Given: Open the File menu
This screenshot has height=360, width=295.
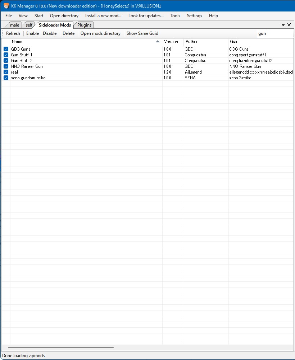Looking at the screenshot, I should click(9, 15).
